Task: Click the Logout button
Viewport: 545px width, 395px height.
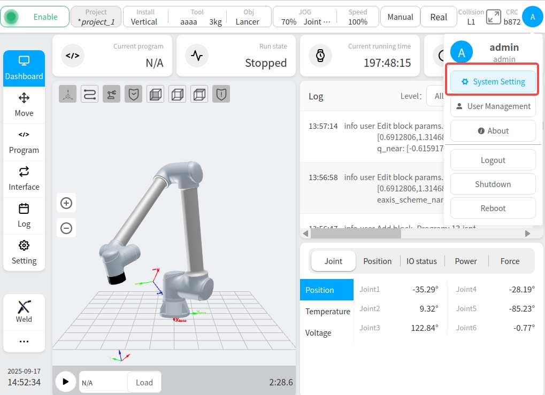Action: (493, 160)
